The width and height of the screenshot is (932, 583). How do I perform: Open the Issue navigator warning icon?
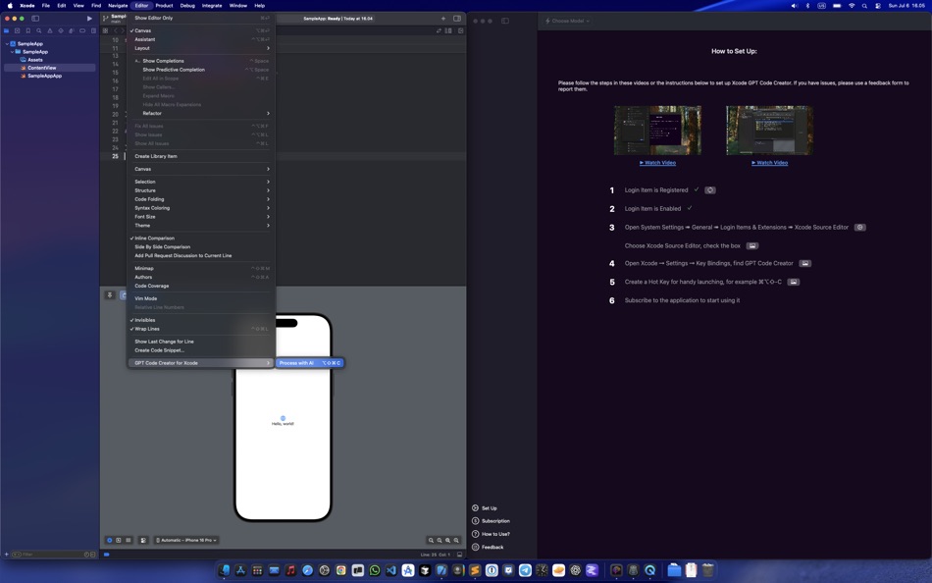pos(50,31)
